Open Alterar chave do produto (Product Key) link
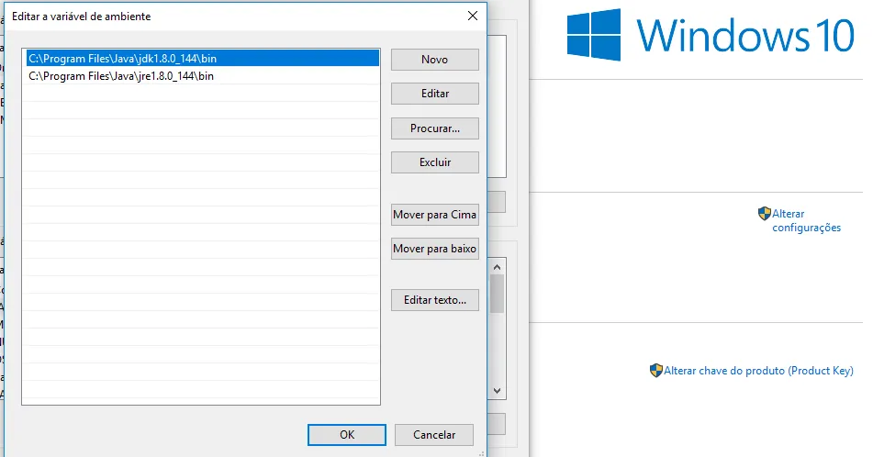 point(758,371)
